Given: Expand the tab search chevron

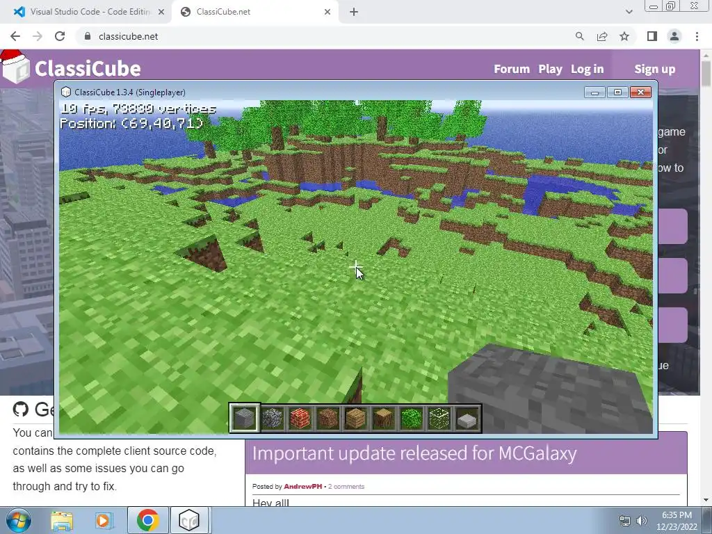Looking at the screenshot, I should pos(629,12).
